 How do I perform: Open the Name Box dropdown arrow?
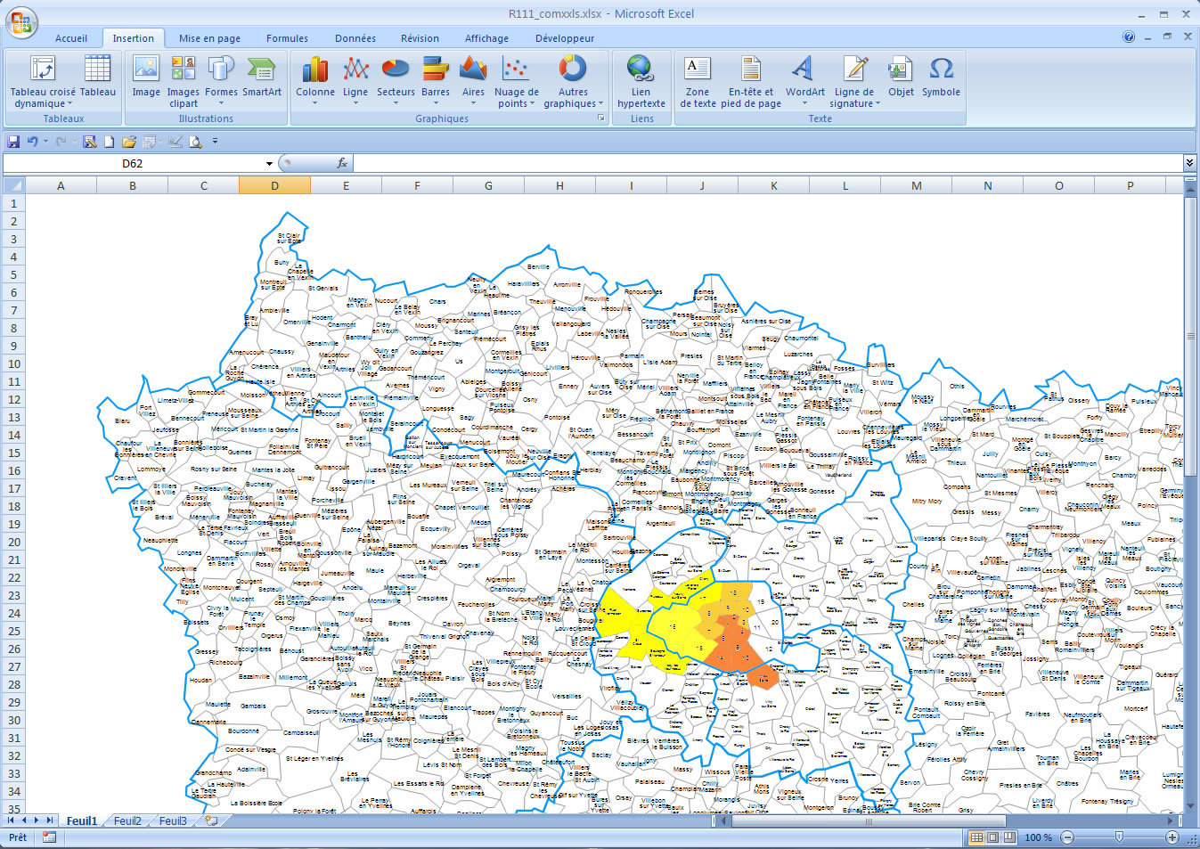269,164
